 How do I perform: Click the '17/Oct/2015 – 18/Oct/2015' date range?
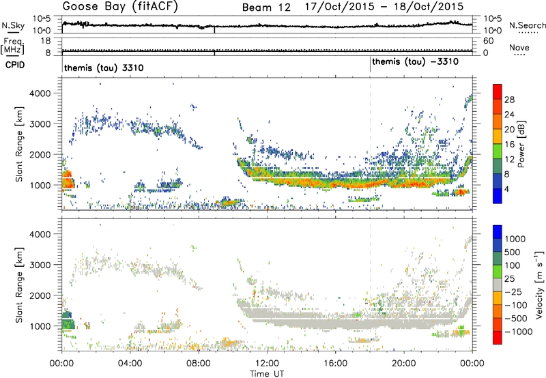384,7
